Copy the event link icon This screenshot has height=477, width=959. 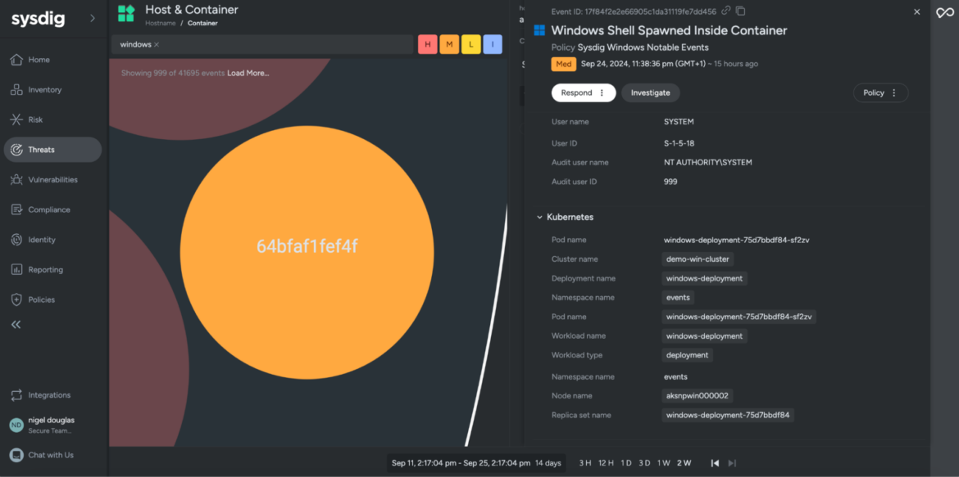click(x=726, y=11)
